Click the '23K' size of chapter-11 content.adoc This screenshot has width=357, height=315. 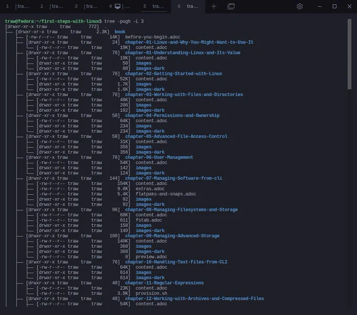click(124, 288)
